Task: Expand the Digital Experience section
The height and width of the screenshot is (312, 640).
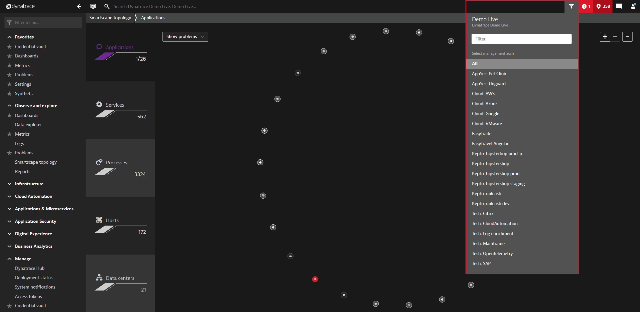Action: 9,234
